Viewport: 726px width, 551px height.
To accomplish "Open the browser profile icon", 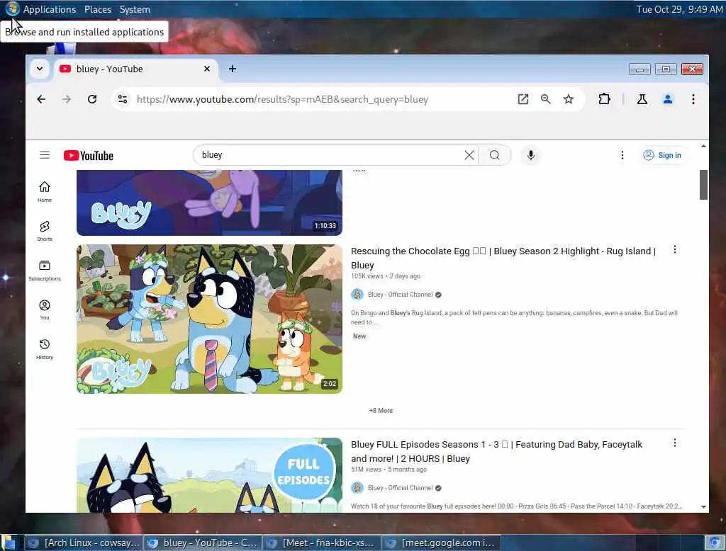I will [668, 99].
